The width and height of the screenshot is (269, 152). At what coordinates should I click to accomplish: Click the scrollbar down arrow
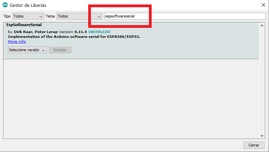click(x=262, y=135)
